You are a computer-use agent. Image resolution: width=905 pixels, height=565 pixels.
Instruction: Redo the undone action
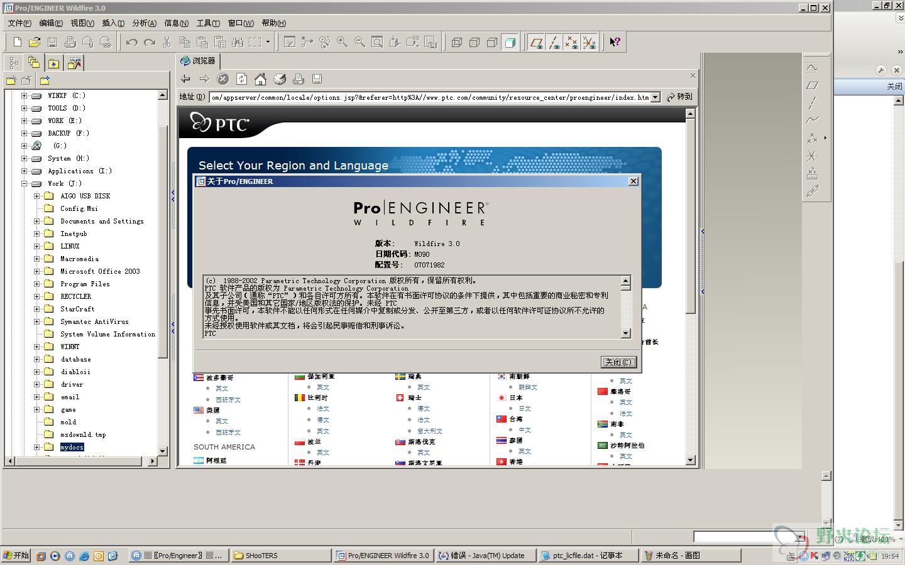tap(150, 42)
